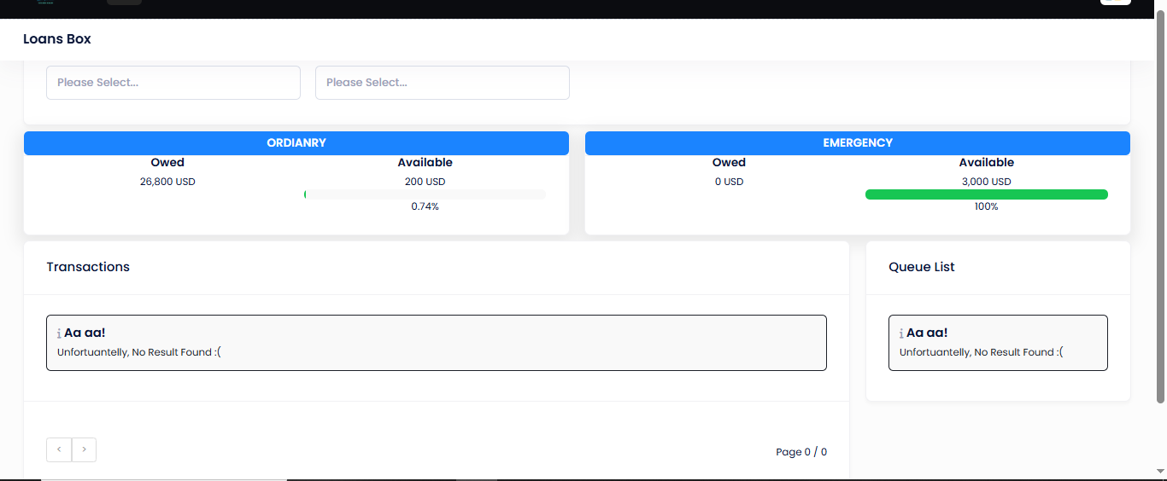This screenshot has width=1167, height=481.
Task: Click the Loans Box page title
Action: tap(57, 39)
